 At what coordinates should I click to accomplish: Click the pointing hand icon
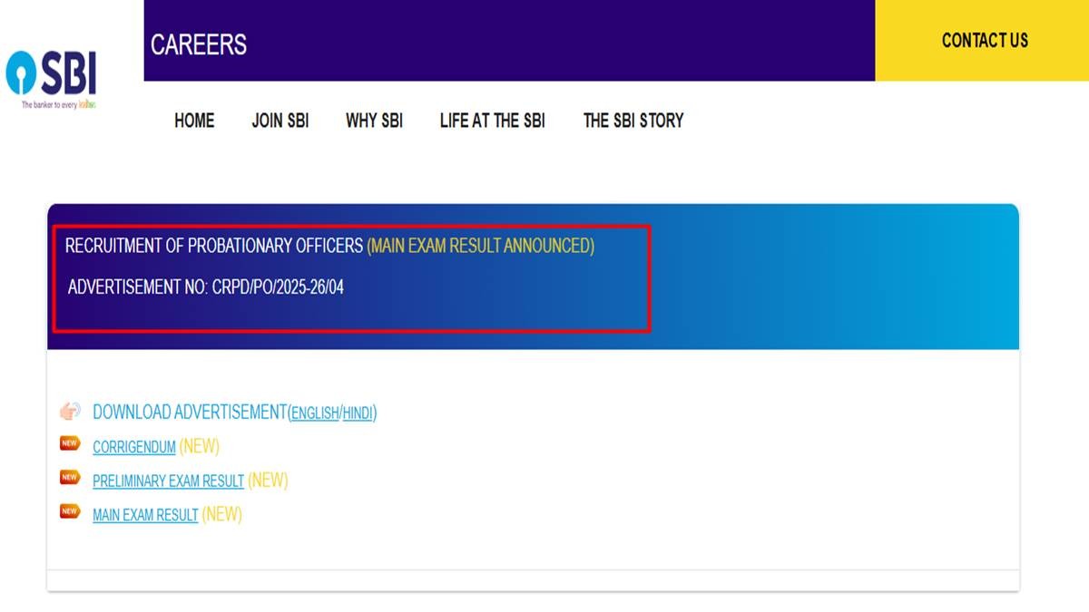[x=70, y=412]
